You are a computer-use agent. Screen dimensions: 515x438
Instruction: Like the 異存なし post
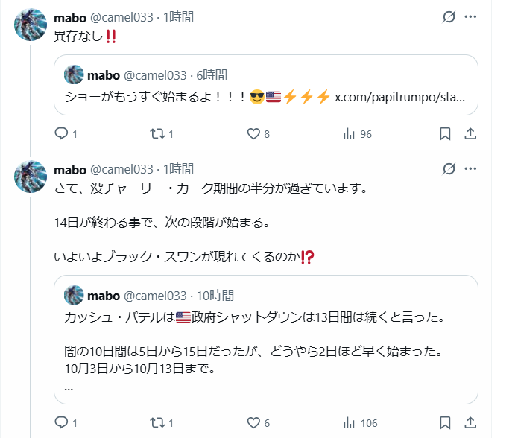253,134
